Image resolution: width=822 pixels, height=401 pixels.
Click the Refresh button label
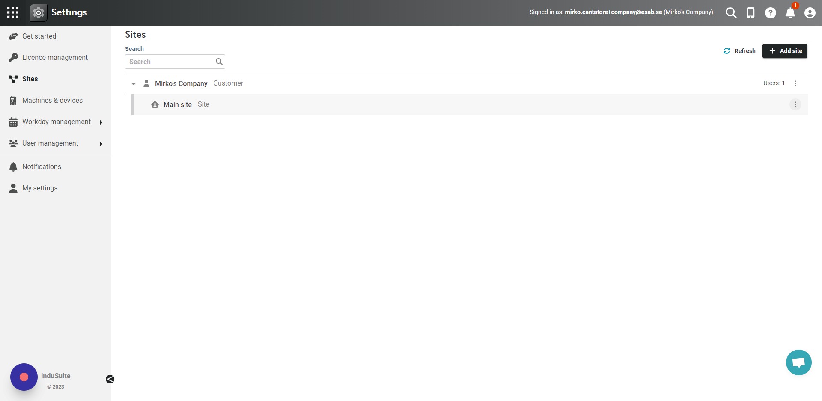tap(745, 51)
